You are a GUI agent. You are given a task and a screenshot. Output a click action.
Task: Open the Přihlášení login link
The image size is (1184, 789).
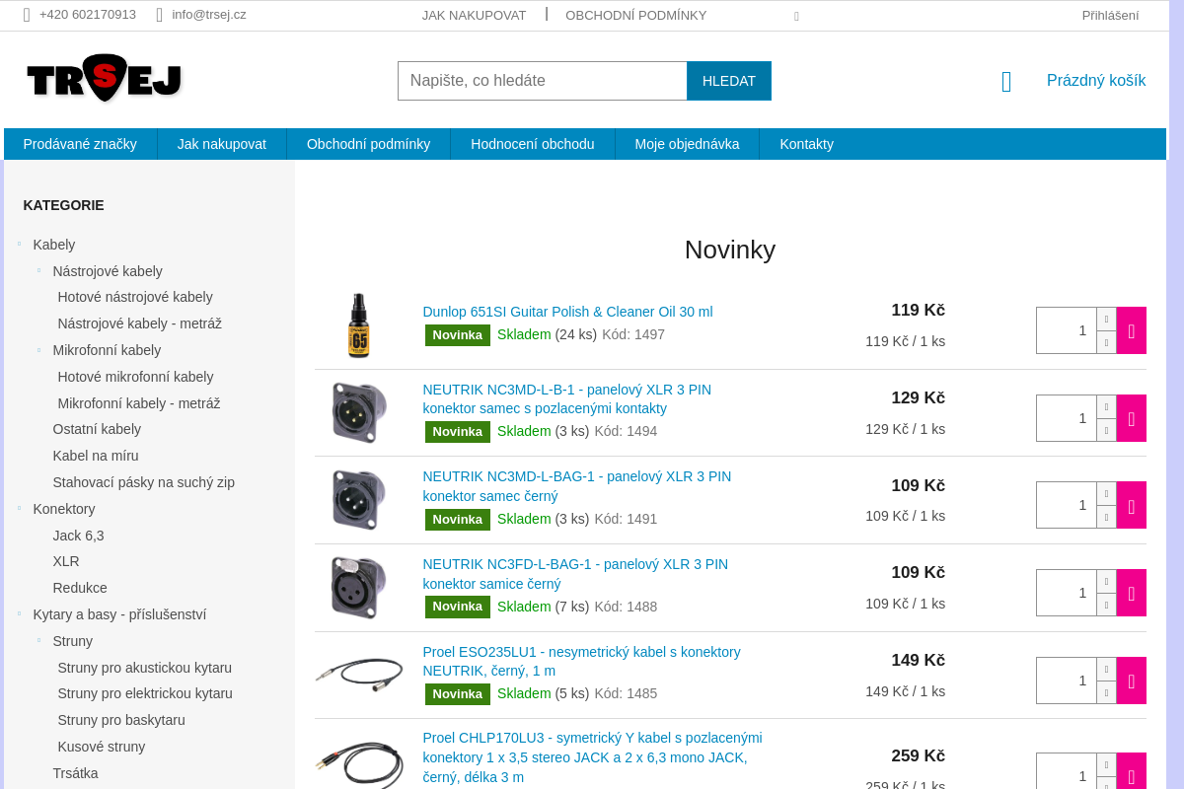[1110, 15]
